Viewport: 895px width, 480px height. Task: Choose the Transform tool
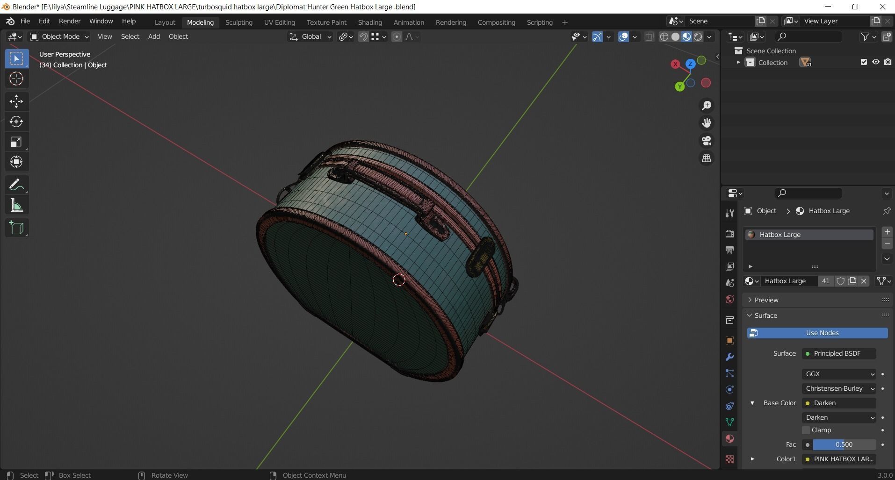click(x=16, y=162)
